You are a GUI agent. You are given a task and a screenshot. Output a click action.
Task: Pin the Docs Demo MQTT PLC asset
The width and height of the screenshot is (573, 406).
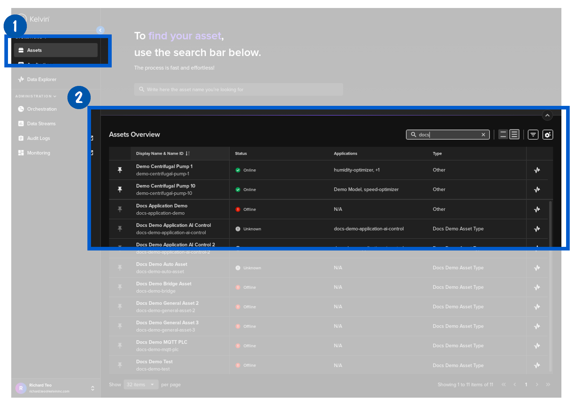click(120, 346)
